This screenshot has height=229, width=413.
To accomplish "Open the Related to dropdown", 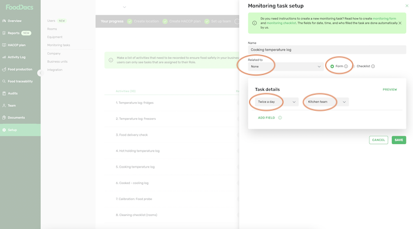I will tap(286, 67).
